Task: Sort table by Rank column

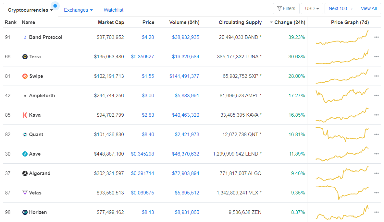Action: pyautogui.click(x=10, y=22)
